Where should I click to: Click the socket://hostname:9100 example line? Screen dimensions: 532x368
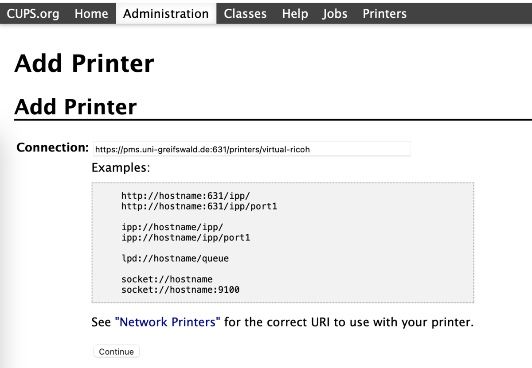tap(180, 290)
